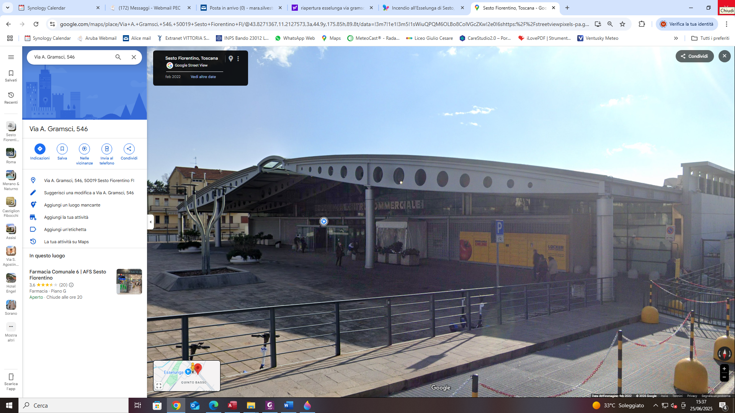Screen dimensions: 735x413
Task: Open the Maps hamburger menu
Action: pyautogui.click(x=11, y=57)
